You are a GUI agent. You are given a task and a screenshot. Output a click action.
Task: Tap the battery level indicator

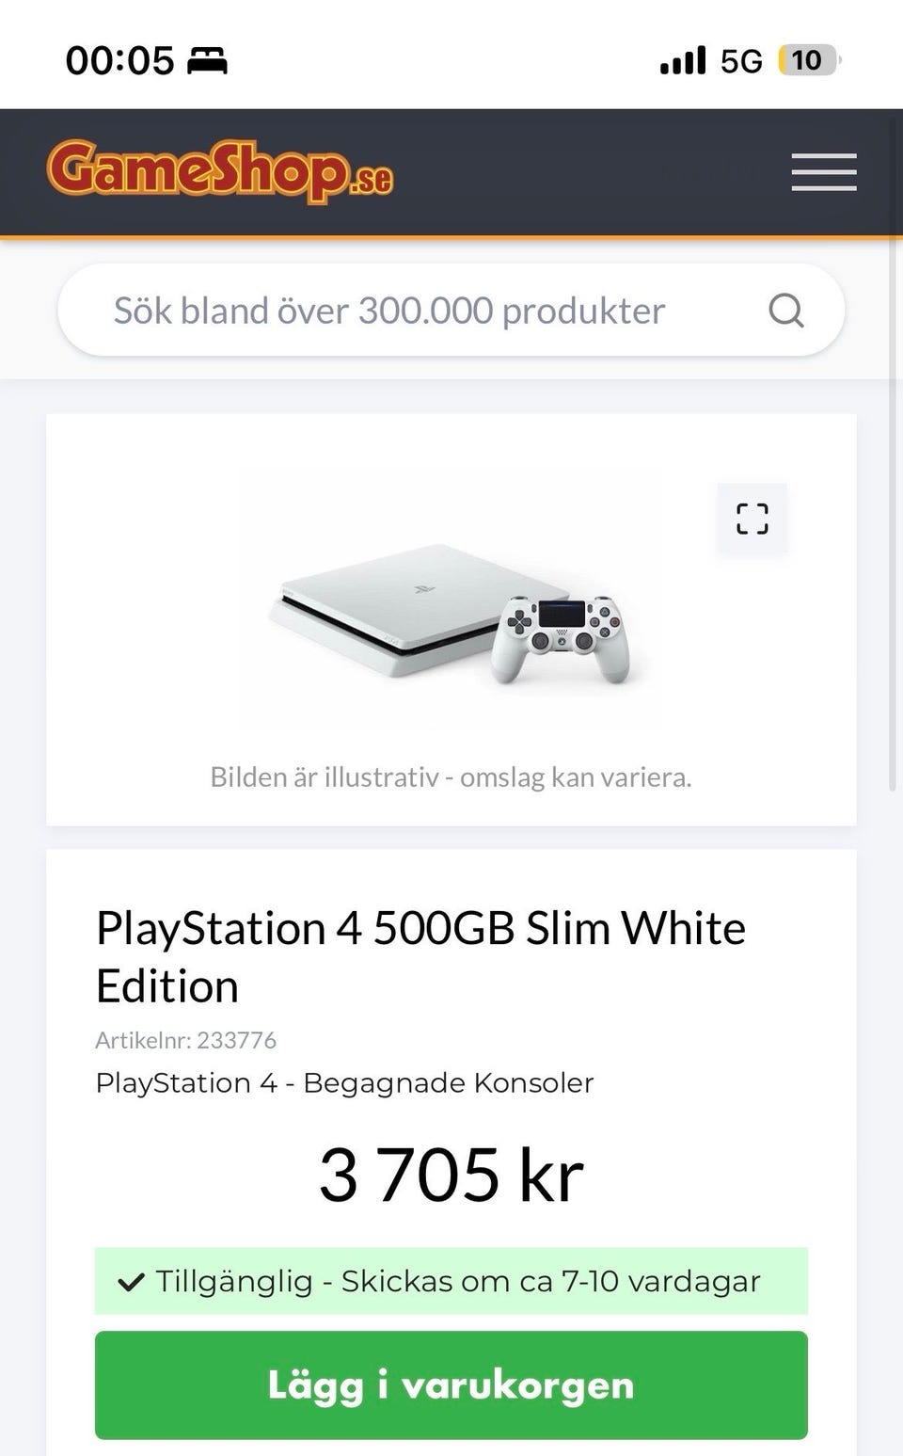coord(807,61)
